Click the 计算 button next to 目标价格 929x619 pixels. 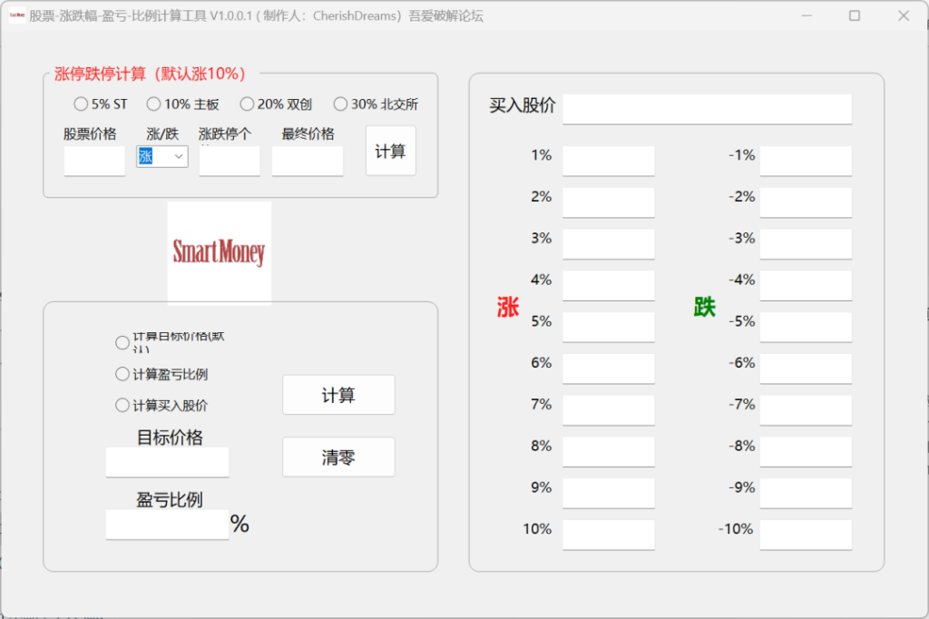pos(338,395)
